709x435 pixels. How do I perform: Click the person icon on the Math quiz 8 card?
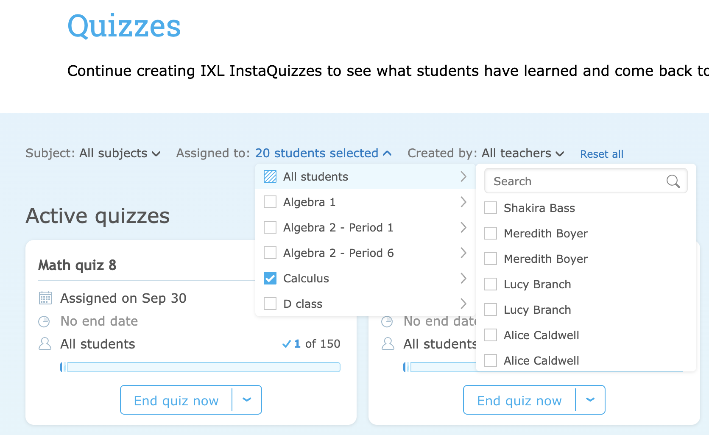45,344
